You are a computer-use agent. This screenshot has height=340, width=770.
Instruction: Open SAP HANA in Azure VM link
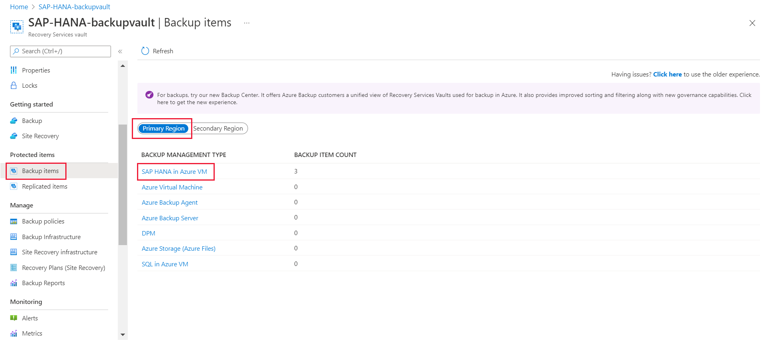point(174,172)
